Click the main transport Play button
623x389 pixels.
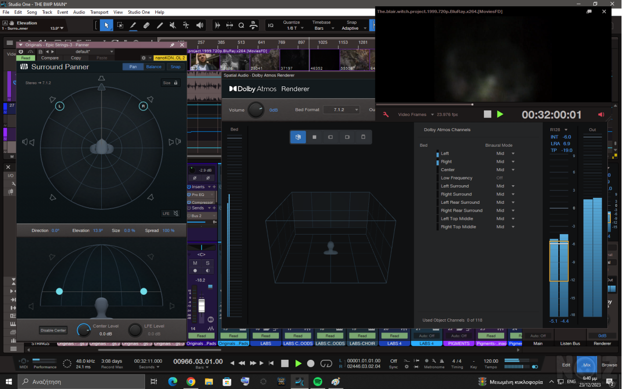tap(298, 364)
